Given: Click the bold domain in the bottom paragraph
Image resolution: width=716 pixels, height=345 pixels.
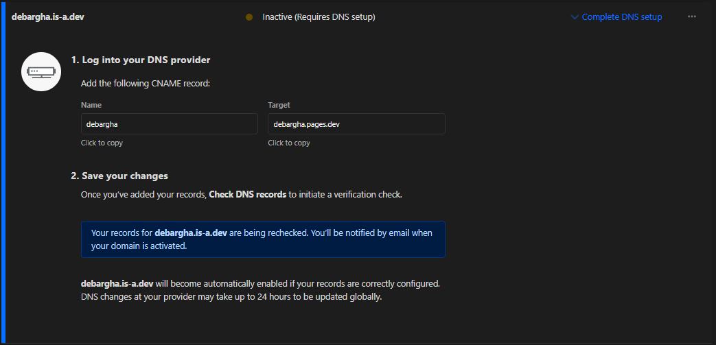Looking at the screenshot, I should [x=117, y=283].
